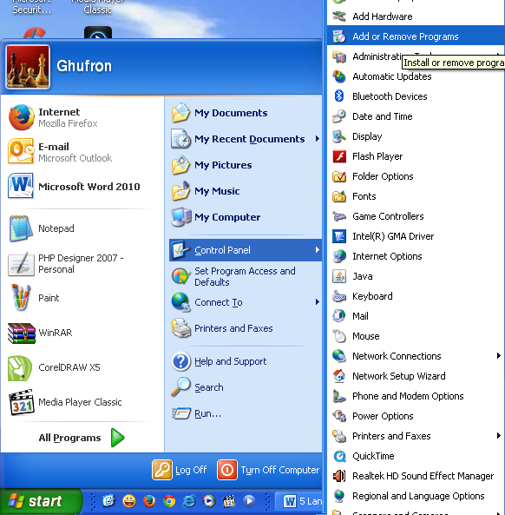Launch Media Player Classic quick launch icon
Screen dimensions: 505x515
(x=229, y=501)
